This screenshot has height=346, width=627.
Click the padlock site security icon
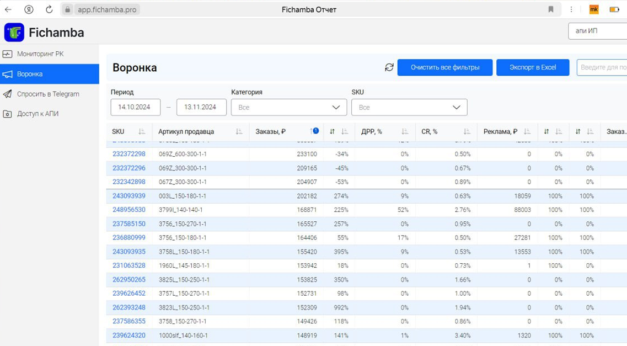coord(68,9)
